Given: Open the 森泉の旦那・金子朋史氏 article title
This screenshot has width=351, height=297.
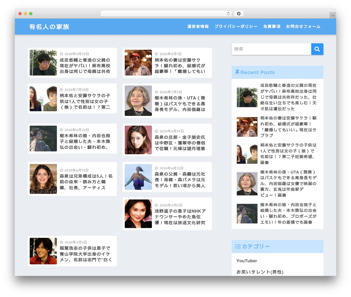Looking at the screenshot, I should (180, 143).
